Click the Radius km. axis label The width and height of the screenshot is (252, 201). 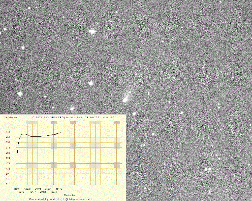coord(70,195)
